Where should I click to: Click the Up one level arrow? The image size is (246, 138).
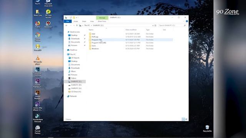[77, 25]
